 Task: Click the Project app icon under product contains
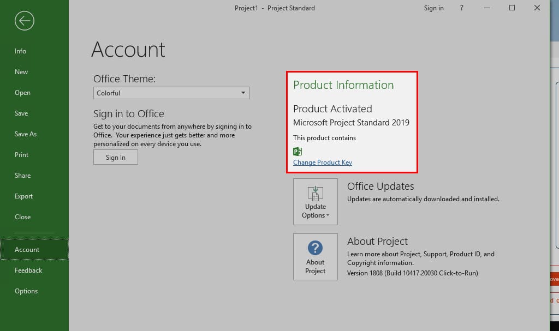coord(298,152)
